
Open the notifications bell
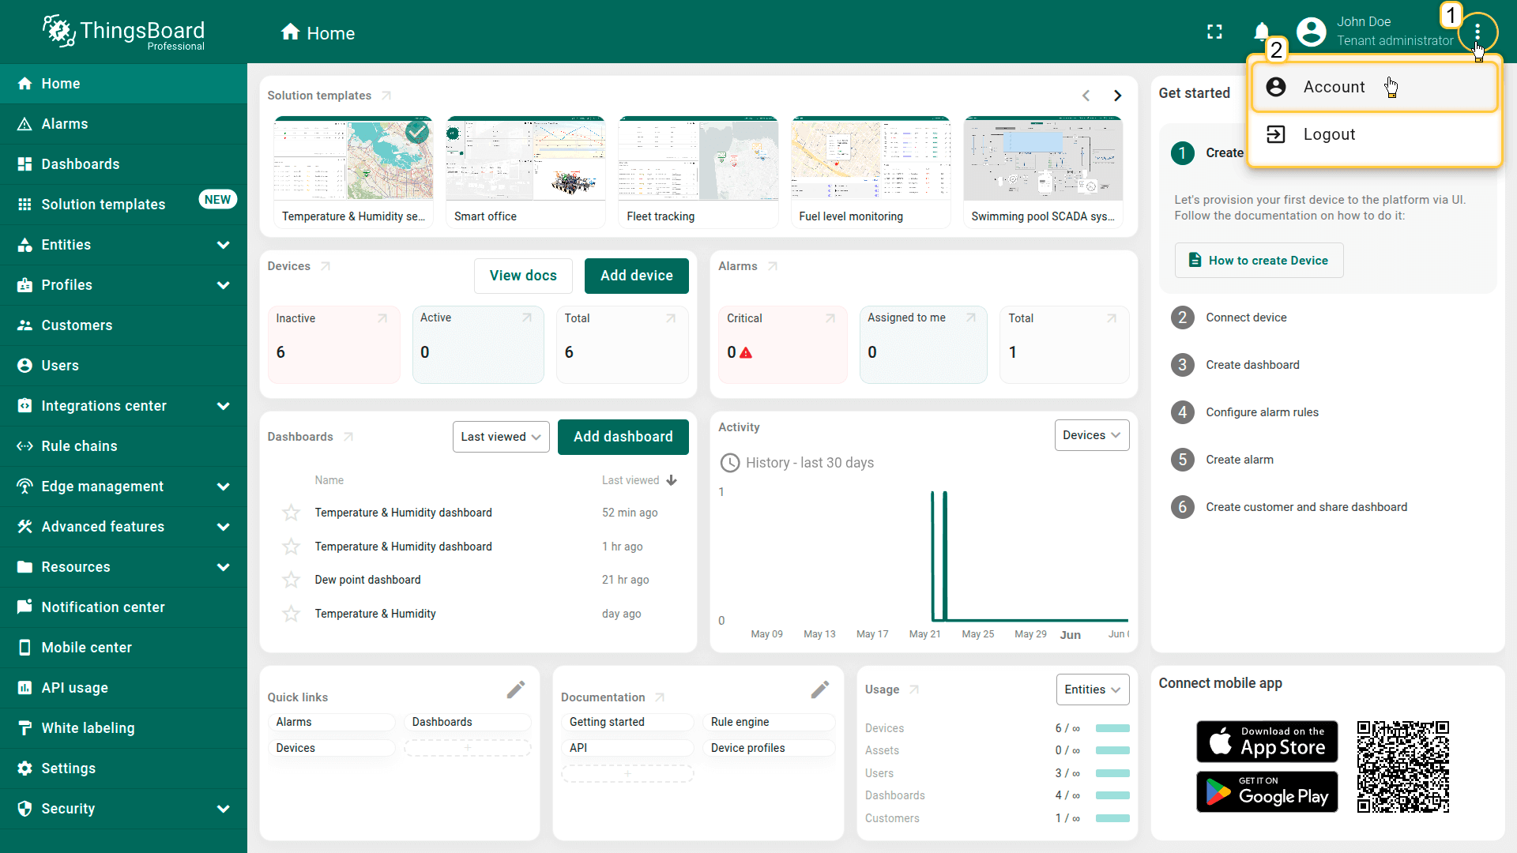(x=1261, y=32)
